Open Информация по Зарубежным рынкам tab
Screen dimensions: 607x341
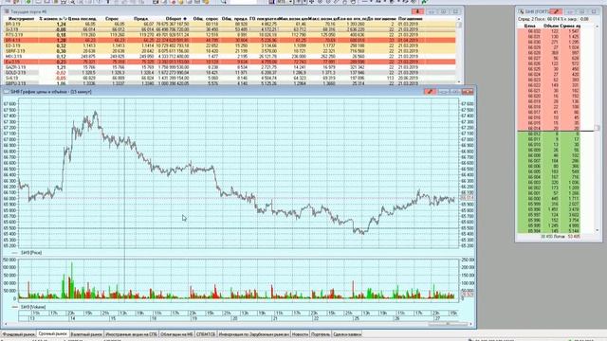pos(253,334)
